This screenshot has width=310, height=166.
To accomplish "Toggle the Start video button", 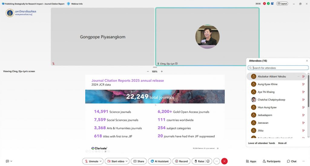I will pyautogui.click(x=115, y=161).
